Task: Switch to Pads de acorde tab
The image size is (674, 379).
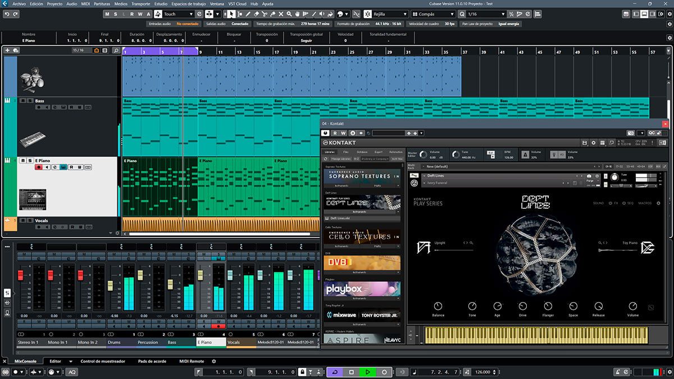Action: click(x=153, y=362)
